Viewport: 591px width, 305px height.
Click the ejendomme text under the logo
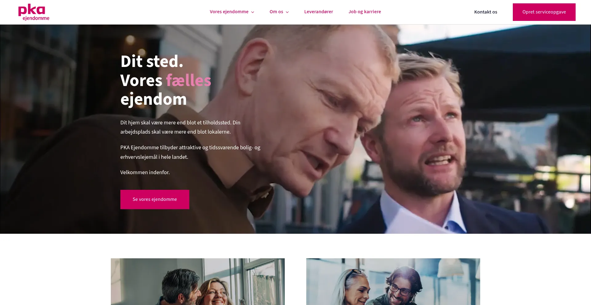coord(36,18)
